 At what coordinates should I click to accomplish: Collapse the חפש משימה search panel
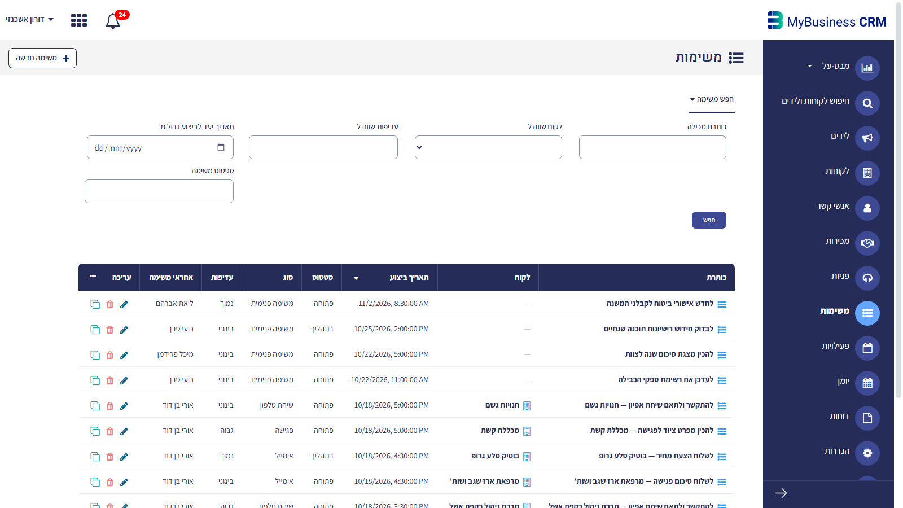[x=712, y=99]
